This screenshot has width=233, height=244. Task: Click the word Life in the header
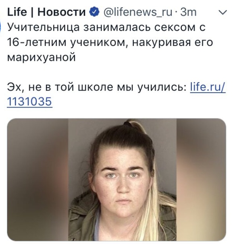coord(17,12)
